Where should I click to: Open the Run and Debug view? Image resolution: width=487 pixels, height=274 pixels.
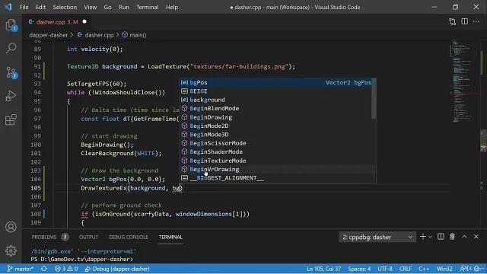11,96
